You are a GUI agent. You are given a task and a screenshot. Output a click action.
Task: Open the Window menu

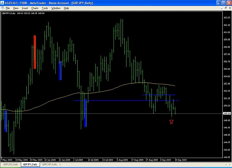(56, 8)
